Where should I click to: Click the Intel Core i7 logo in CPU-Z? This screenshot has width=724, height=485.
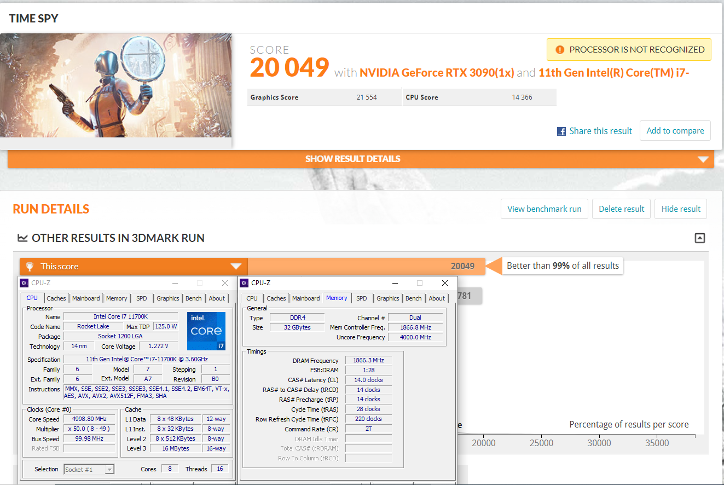pyautogui.click(x=206, y=331)
